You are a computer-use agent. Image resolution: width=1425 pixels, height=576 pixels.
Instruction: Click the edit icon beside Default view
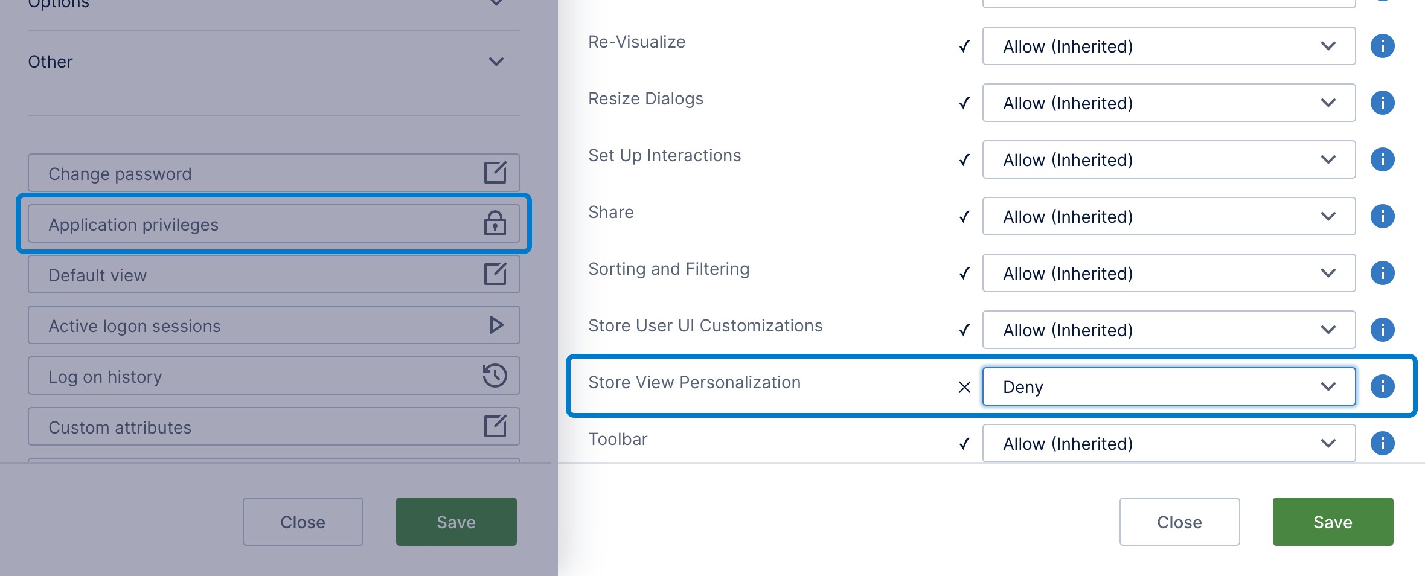495,274
